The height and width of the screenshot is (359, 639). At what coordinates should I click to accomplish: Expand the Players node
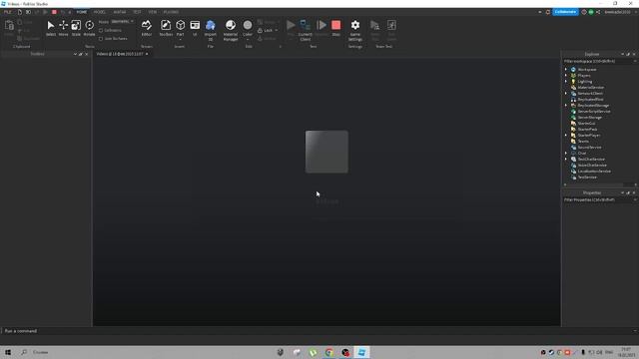566,76
